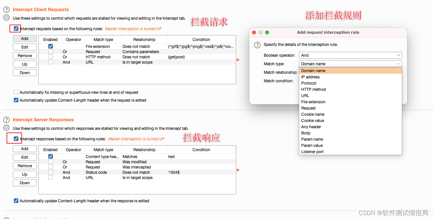Screen dimensions: 433x219
Task: Enable the HTTP method request rule
Action: click(x=51, y=57)
